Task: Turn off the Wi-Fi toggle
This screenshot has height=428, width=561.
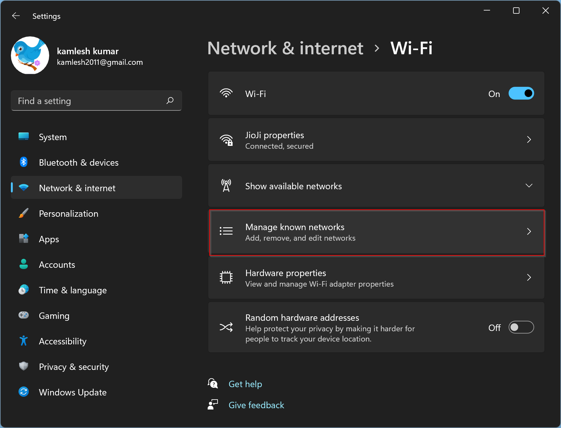Action: click(521, 94)
